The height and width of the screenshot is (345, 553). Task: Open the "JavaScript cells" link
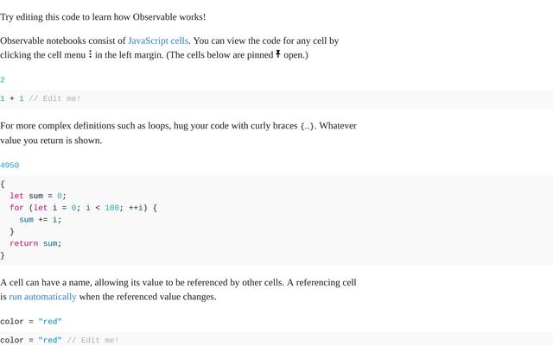point(158,41)
